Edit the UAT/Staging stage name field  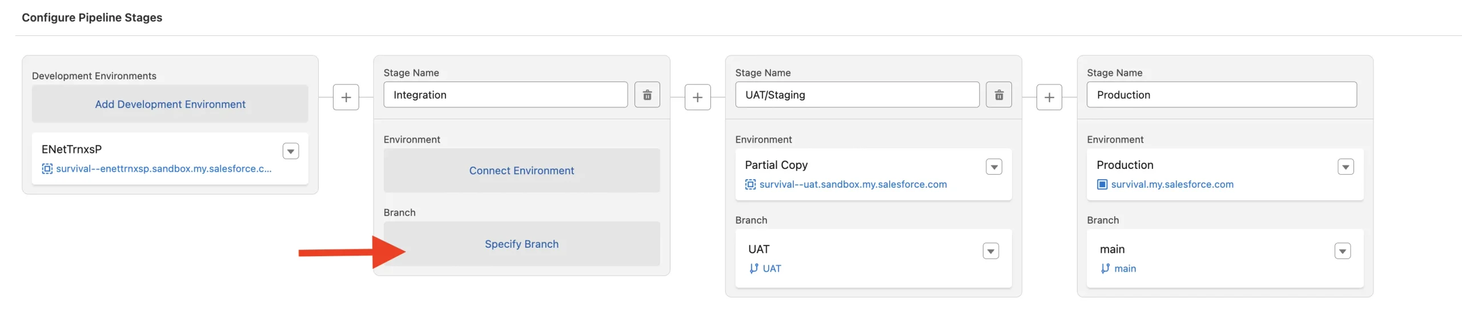point(857,95)
